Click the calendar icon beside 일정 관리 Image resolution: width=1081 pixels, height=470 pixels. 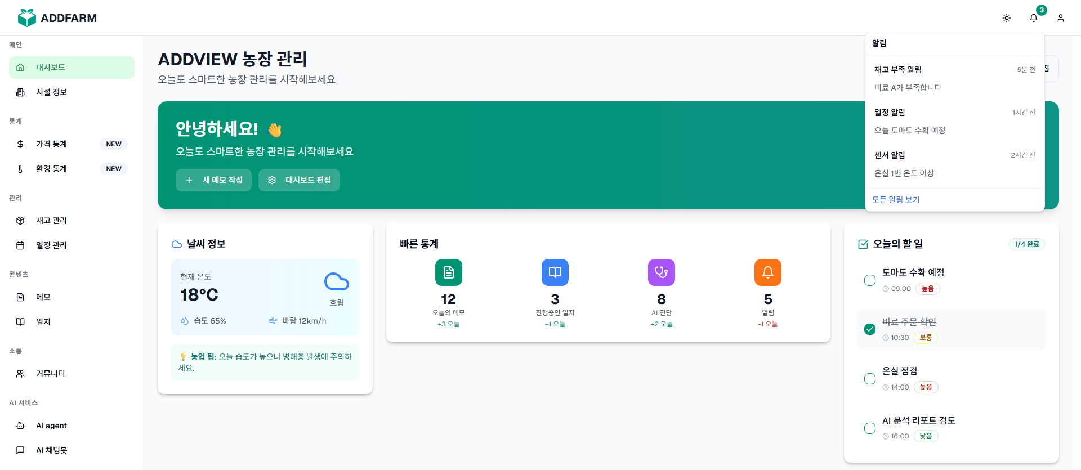(20, 245)
